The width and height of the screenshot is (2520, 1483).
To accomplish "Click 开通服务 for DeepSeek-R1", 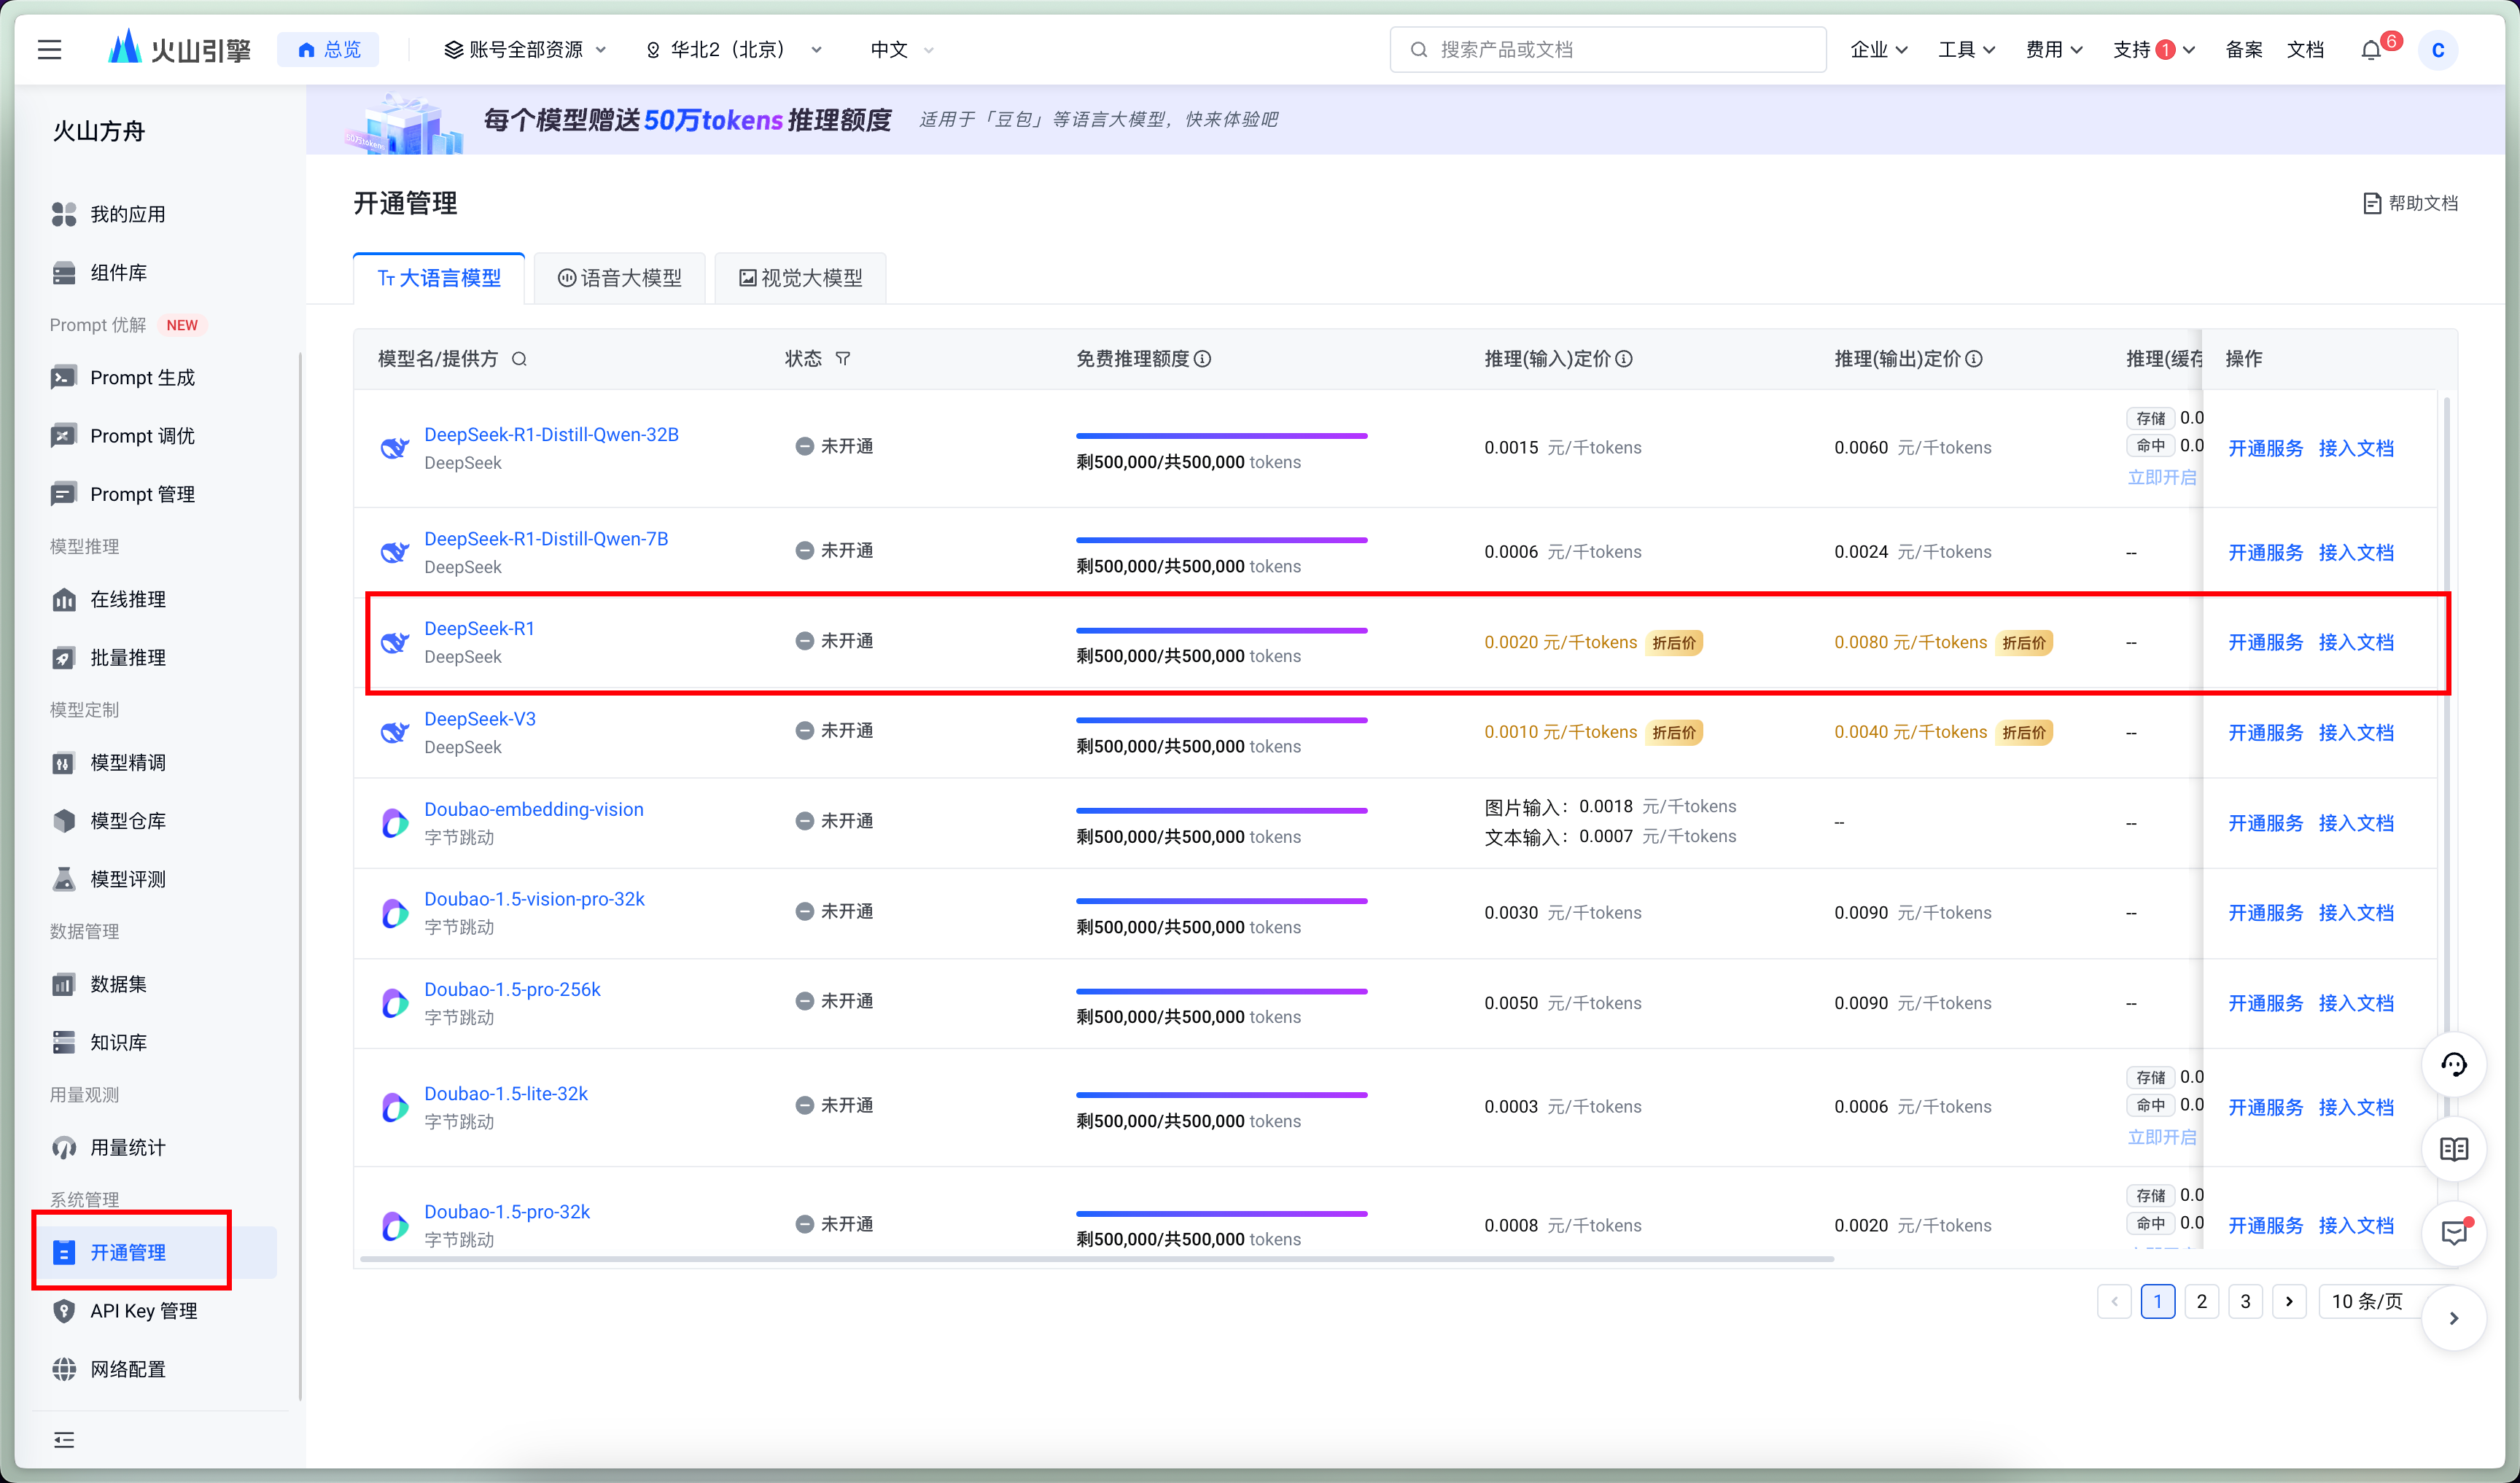I will pos(2265,642).
